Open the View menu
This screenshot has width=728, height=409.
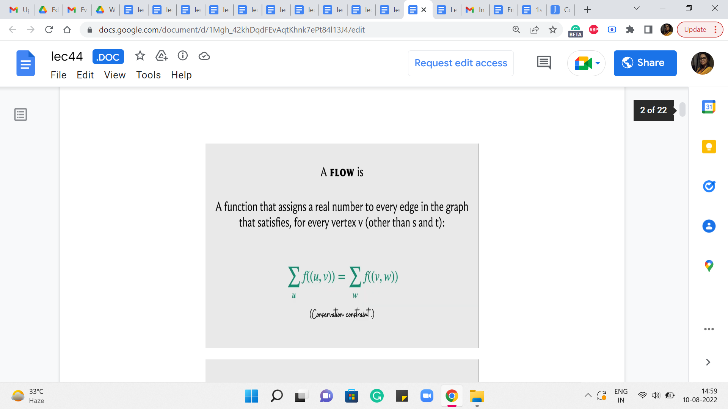115,75
